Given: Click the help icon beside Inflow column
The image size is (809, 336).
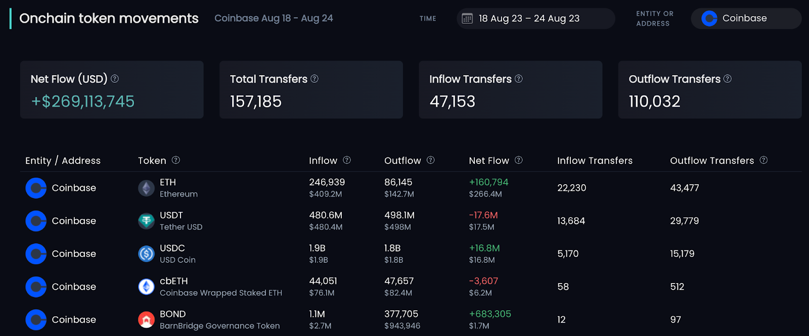Looking at the screenshot, I should 347,160.
